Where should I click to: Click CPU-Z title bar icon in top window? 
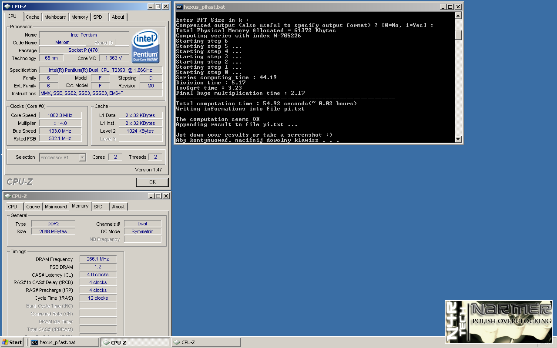(x=7, y=7)
